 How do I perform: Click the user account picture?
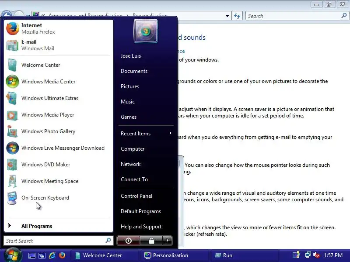tap(146, 31)
